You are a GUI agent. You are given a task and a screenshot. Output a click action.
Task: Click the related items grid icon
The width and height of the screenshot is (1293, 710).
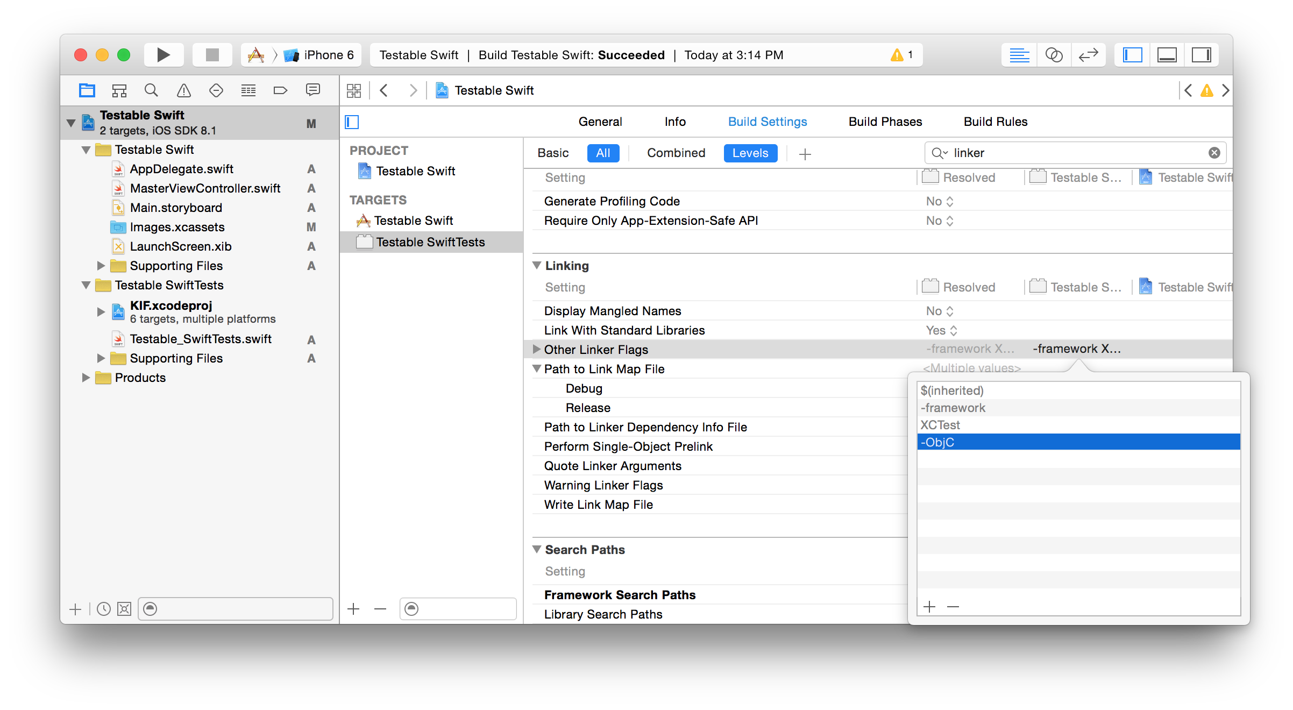click(354, 90)
